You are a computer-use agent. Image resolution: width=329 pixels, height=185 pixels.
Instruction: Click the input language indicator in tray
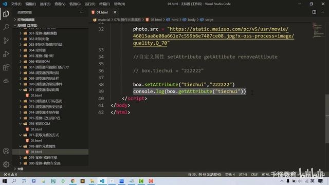point(313,181)
